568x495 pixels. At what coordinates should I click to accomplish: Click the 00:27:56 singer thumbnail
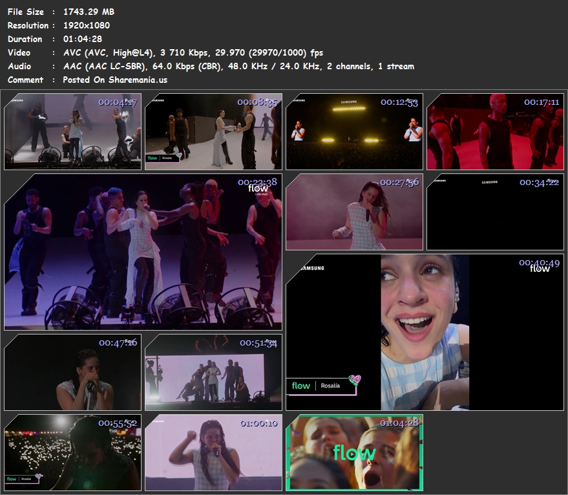[354, 212]
